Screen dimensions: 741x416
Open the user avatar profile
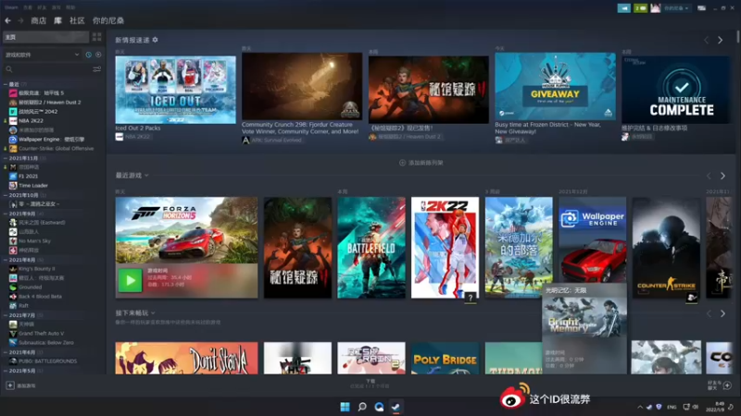656,8
